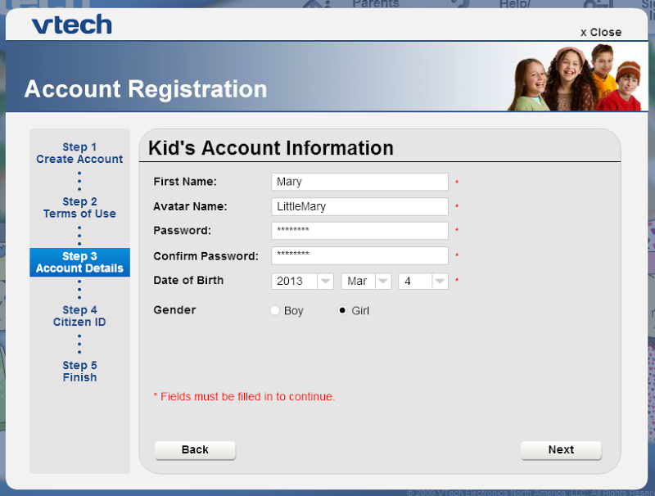Open the birth year dropdown
This screenshot has height=496, width=655.
click(302, 281)
